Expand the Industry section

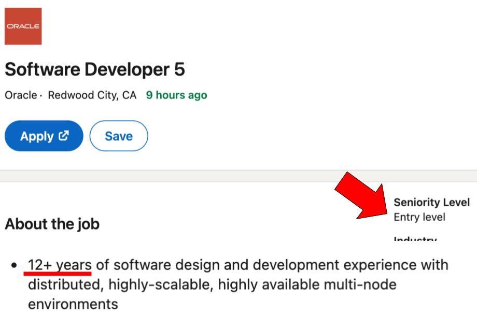point(415,238)
